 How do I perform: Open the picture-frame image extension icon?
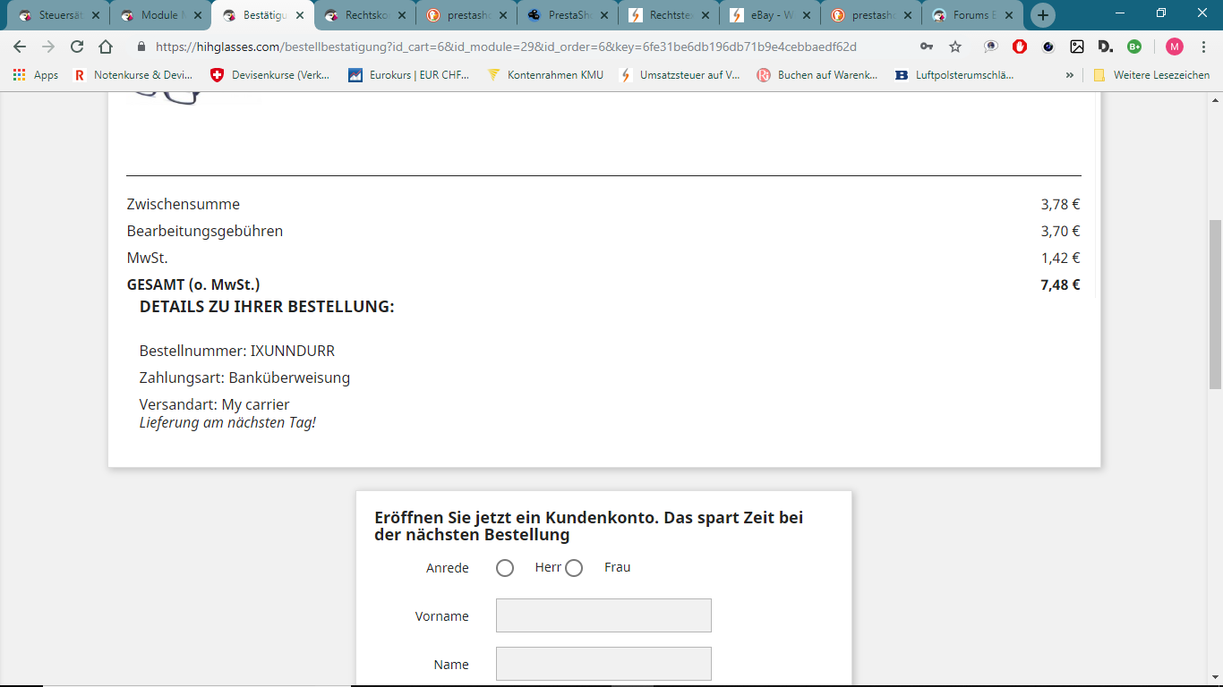[1077, 47]
